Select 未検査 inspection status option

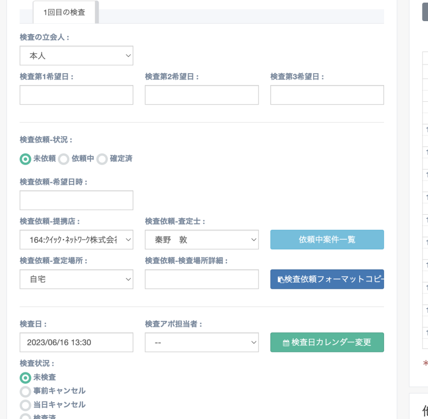coord(25,377)
